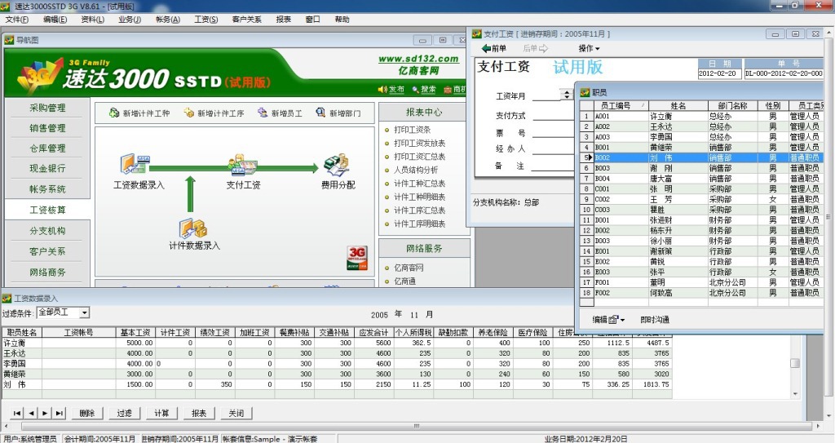Click the 过滤 button
Screen dimensions: 835x443
click(124, 413)
